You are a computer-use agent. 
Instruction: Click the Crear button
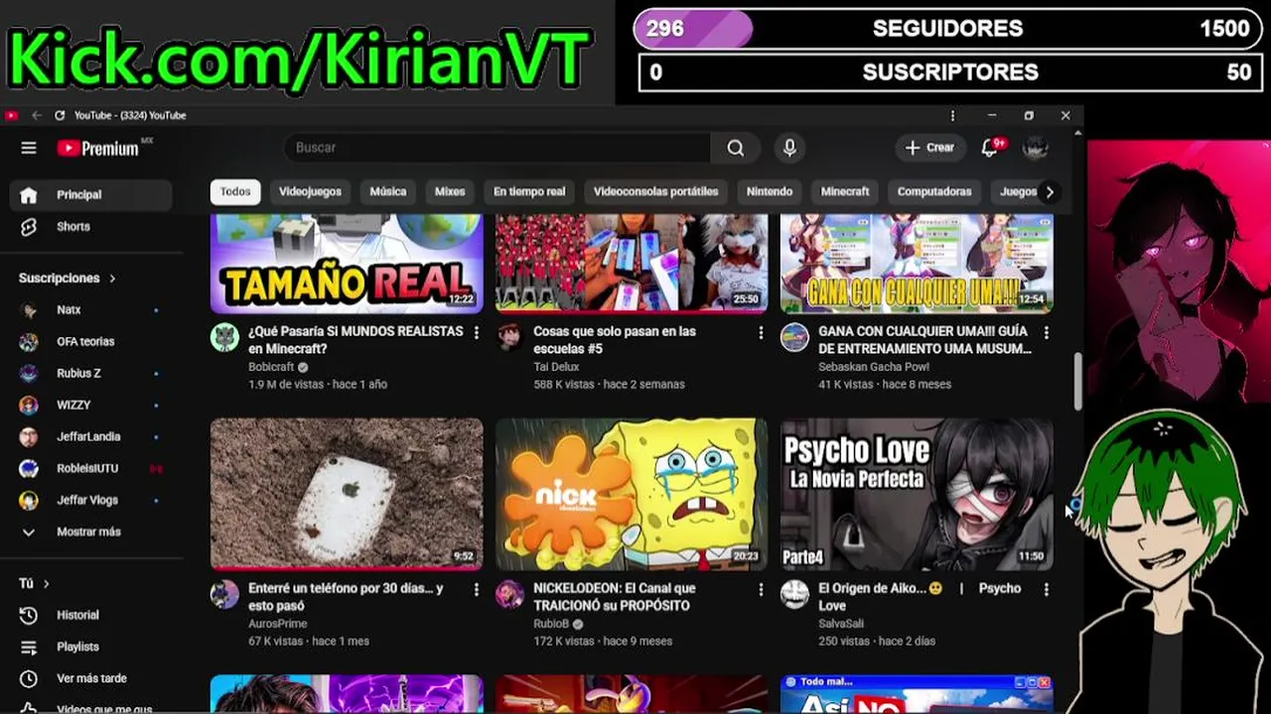click(x=929, y=148)
